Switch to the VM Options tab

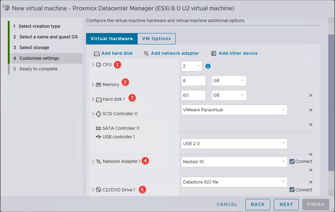coord(156,39)
